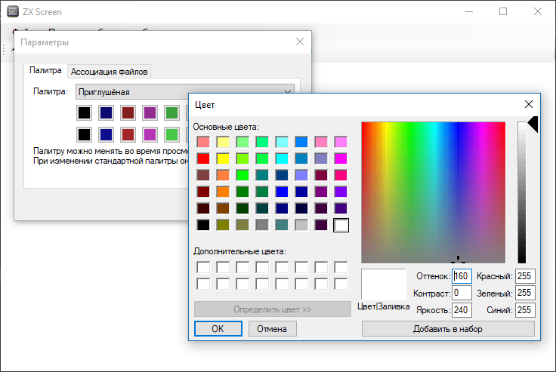Pick bottom-row blue swatch in Параметры palette
This screenshot has height=372, width=556.
click(106, 134)
